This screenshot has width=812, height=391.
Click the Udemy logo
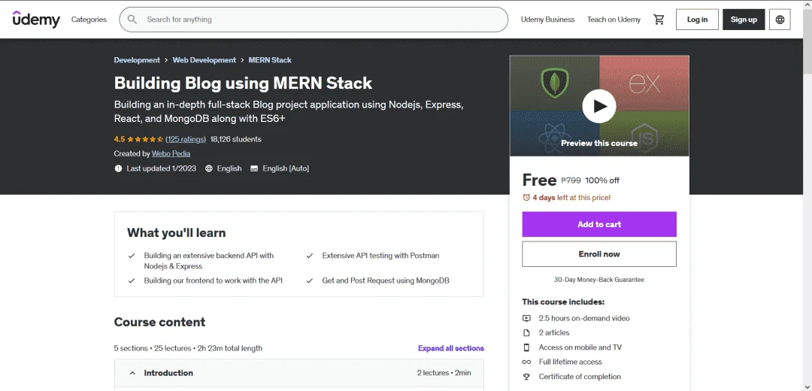pyautogui.click(x=36, y=19)
